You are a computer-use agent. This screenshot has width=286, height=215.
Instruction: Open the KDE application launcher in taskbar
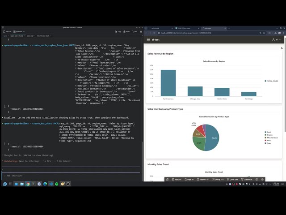tap(5, 184)
